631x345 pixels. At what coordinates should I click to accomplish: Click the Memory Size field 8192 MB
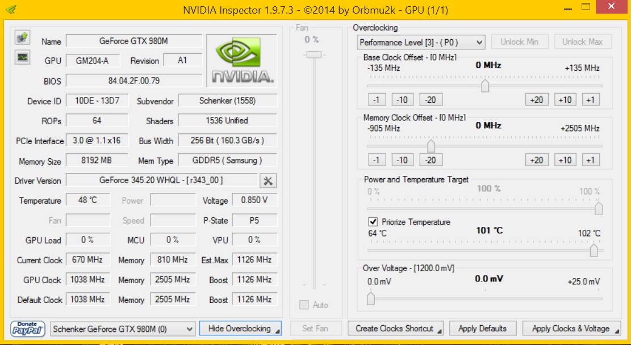pos(97,161)
